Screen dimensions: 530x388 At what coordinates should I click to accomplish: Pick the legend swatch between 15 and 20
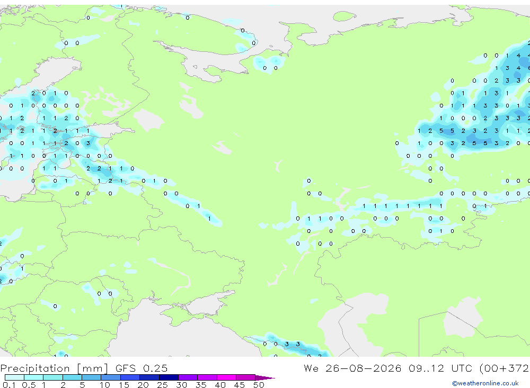click(130, 377)
